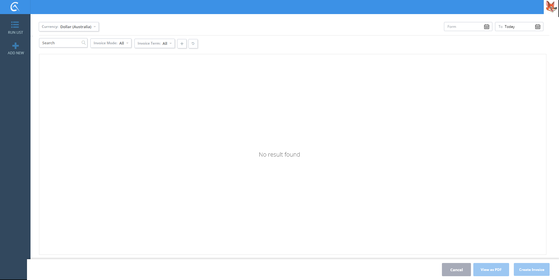Open the calendar picker for Form date

click(486, 27)
